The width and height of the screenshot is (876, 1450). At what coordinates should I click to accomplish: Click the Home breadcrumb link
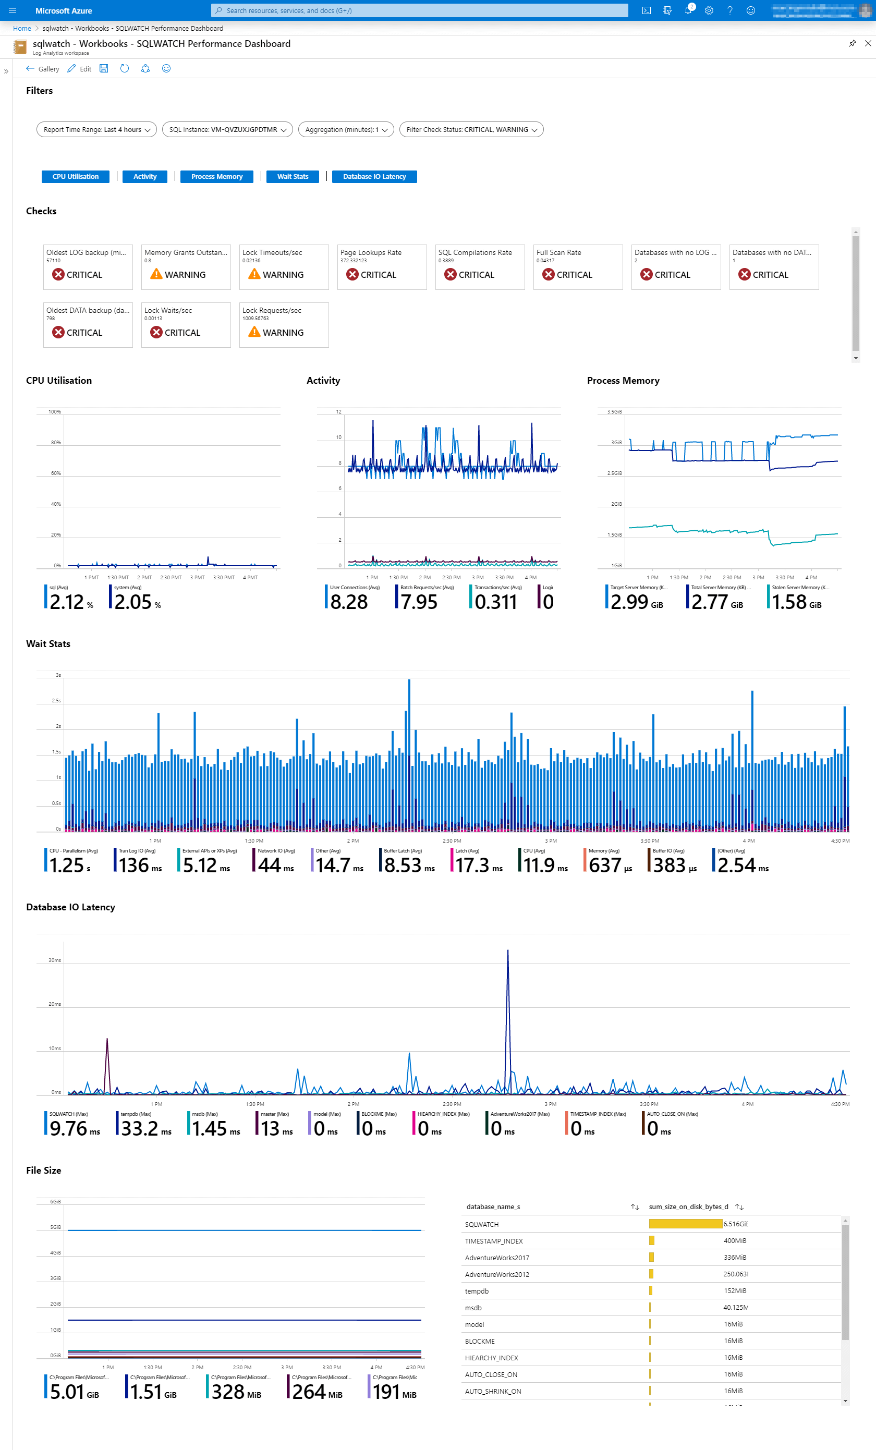(x=22, y=28)
